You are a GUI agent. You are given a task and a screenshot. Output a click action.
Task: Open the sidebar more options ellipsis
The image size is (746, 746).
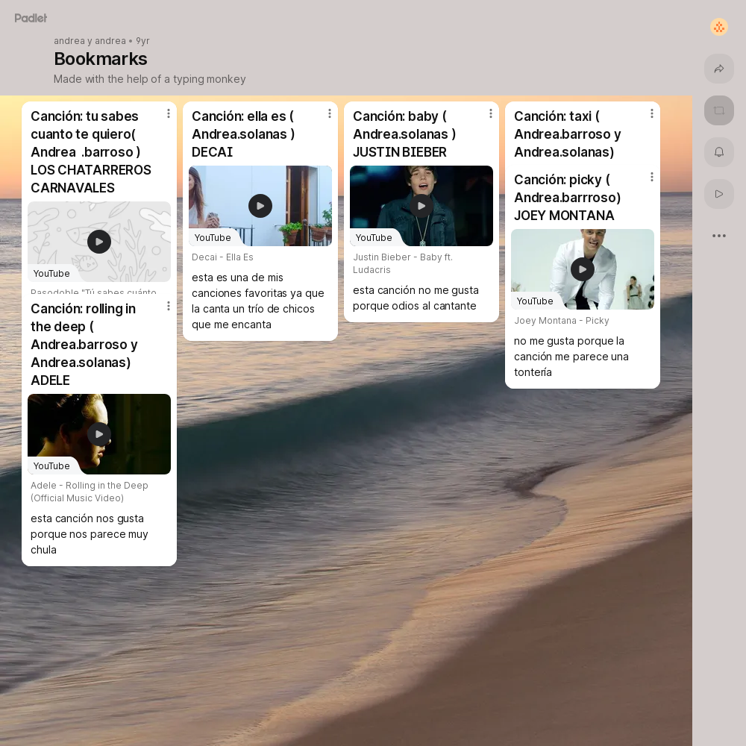(x=719, y=236)
